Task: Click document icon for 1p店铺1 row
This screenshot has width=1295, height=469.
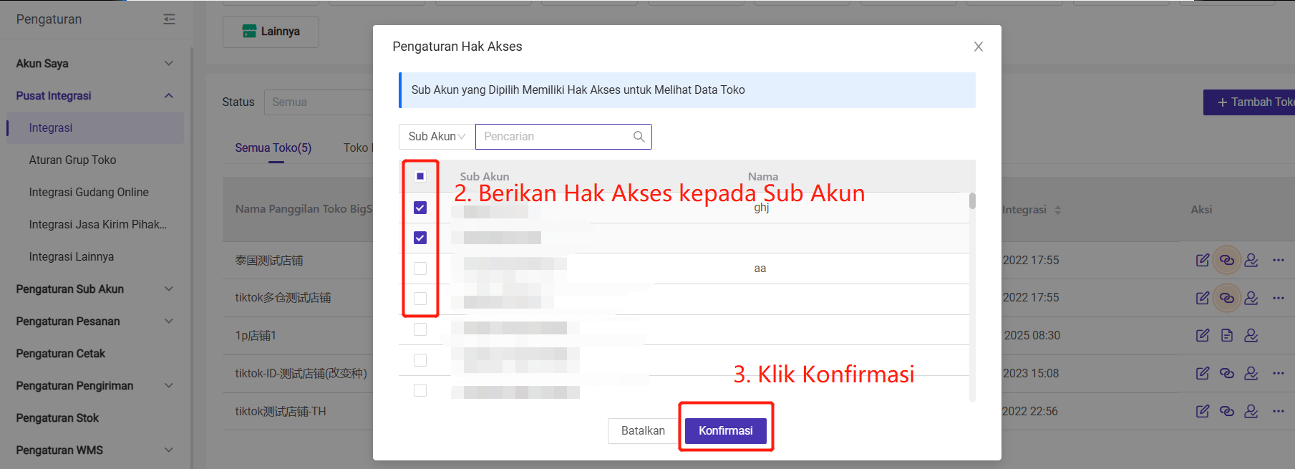Action: point(1227,335)
